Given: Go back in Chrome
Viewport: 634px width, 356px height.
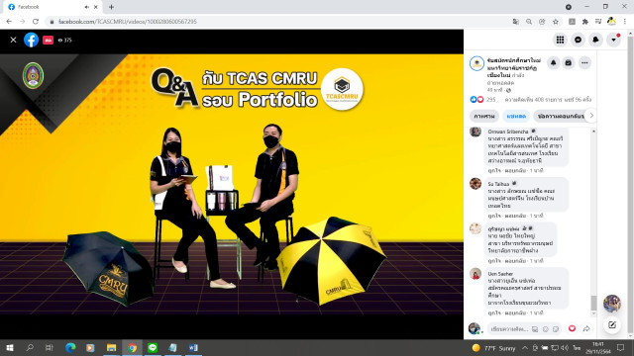Looking at the screenshot, I should coord(9,22).
